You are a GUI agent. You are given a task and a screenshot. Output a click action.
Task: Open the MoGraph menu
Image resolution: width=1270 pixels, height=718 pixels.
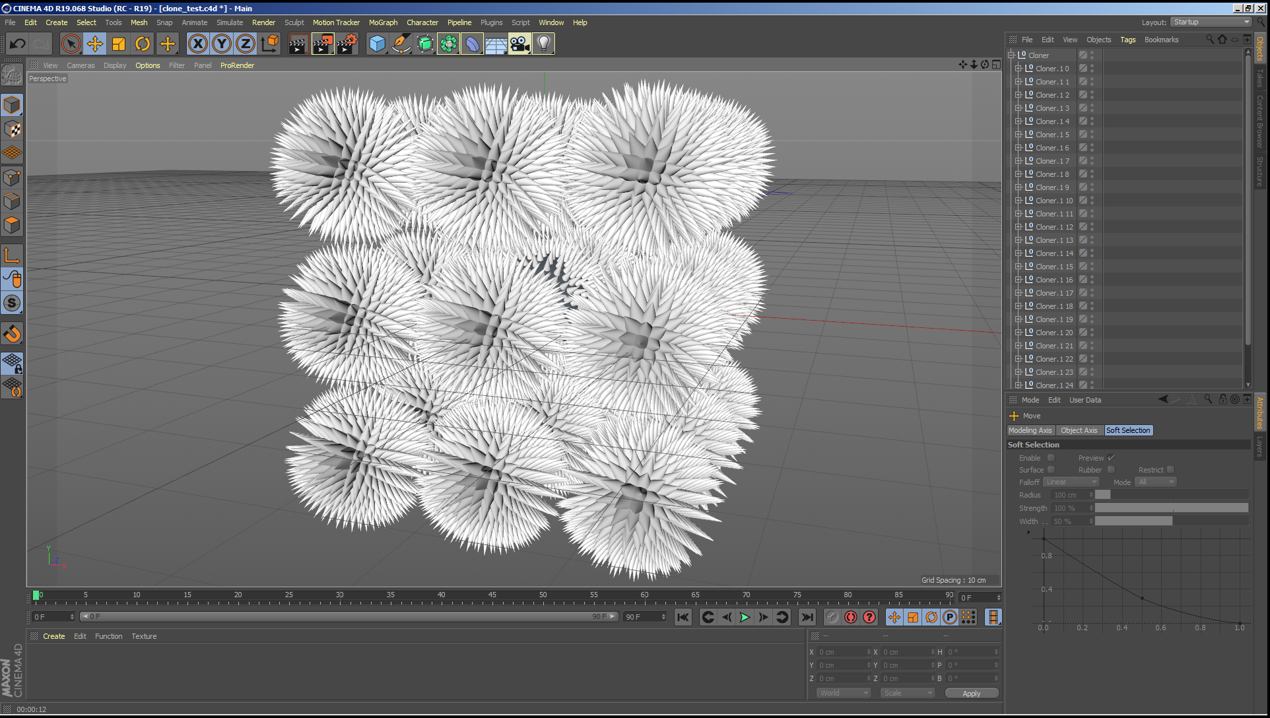(x=383, y=22)
